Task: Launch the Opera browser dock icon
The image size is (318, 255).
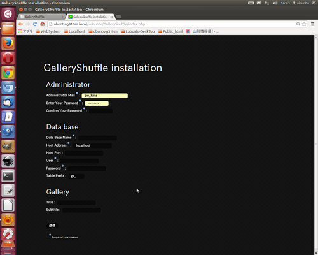Action: (x=8, y=58)
